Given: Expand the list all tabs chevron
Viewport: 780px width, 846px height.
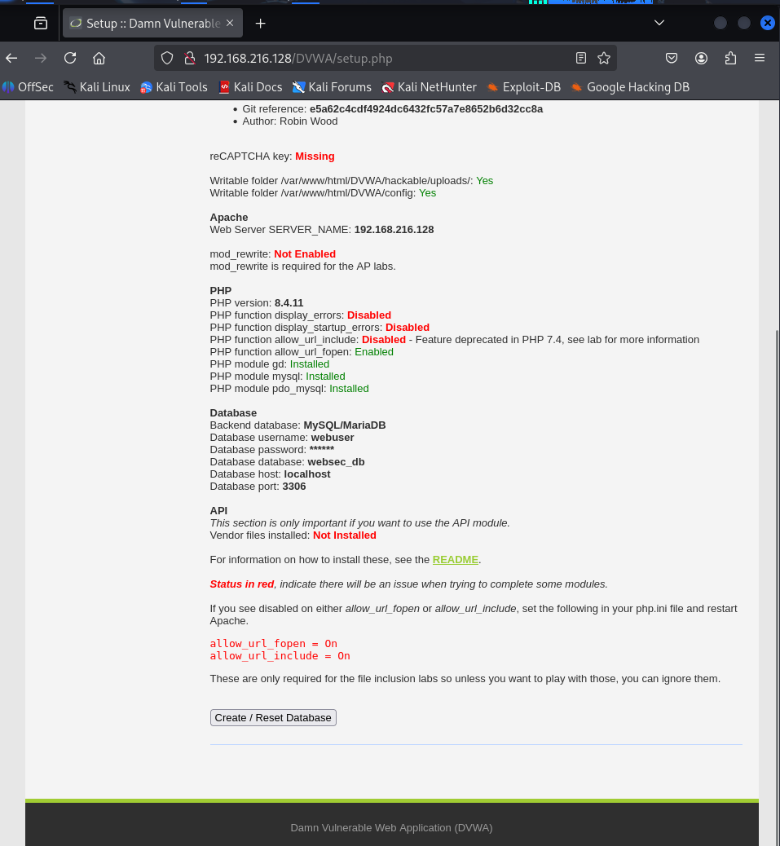Looking at the screenshot, I should pyautogui.click(x=659, y=23).
